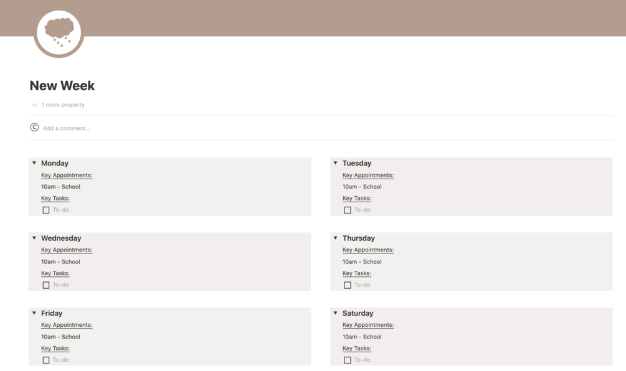This screenshot has height=371, width=626.
Task: Click 10am - School under Thursday
Action: click(362, 261)
